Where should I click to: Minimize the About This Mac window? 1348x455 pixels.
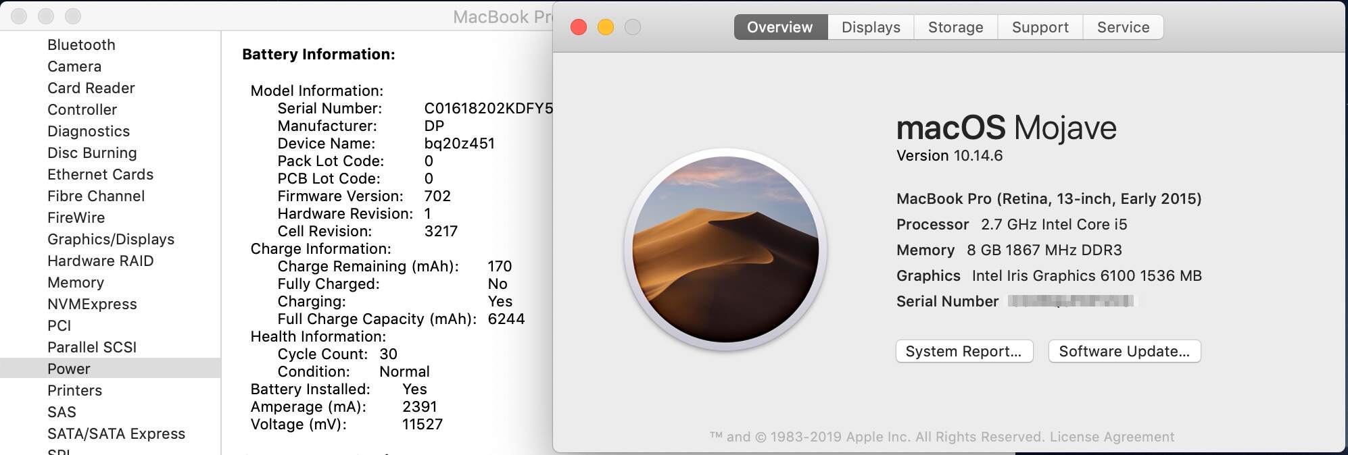click(606, 27)
